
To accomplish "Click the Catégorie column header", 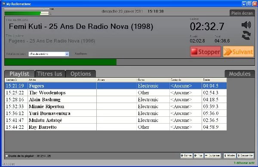I will click(186, 80).
